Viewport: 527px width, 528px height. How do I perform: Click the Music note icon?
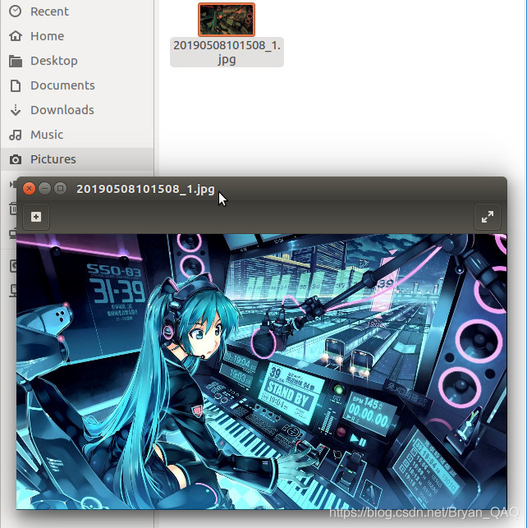click(x=16, y=135)
